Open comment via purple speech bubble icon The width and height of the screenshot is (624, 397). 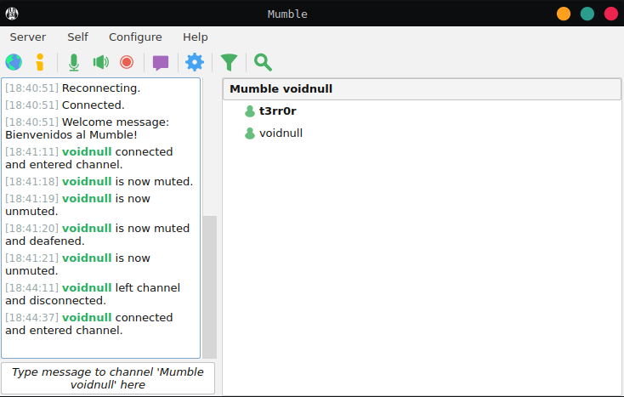pos(161,62)
